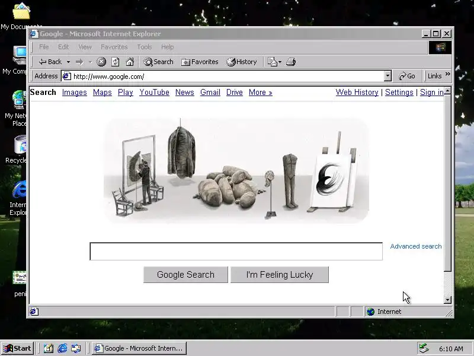The image size is (474, 356).
Task: Click the system tray network icon
Action: 424,349
